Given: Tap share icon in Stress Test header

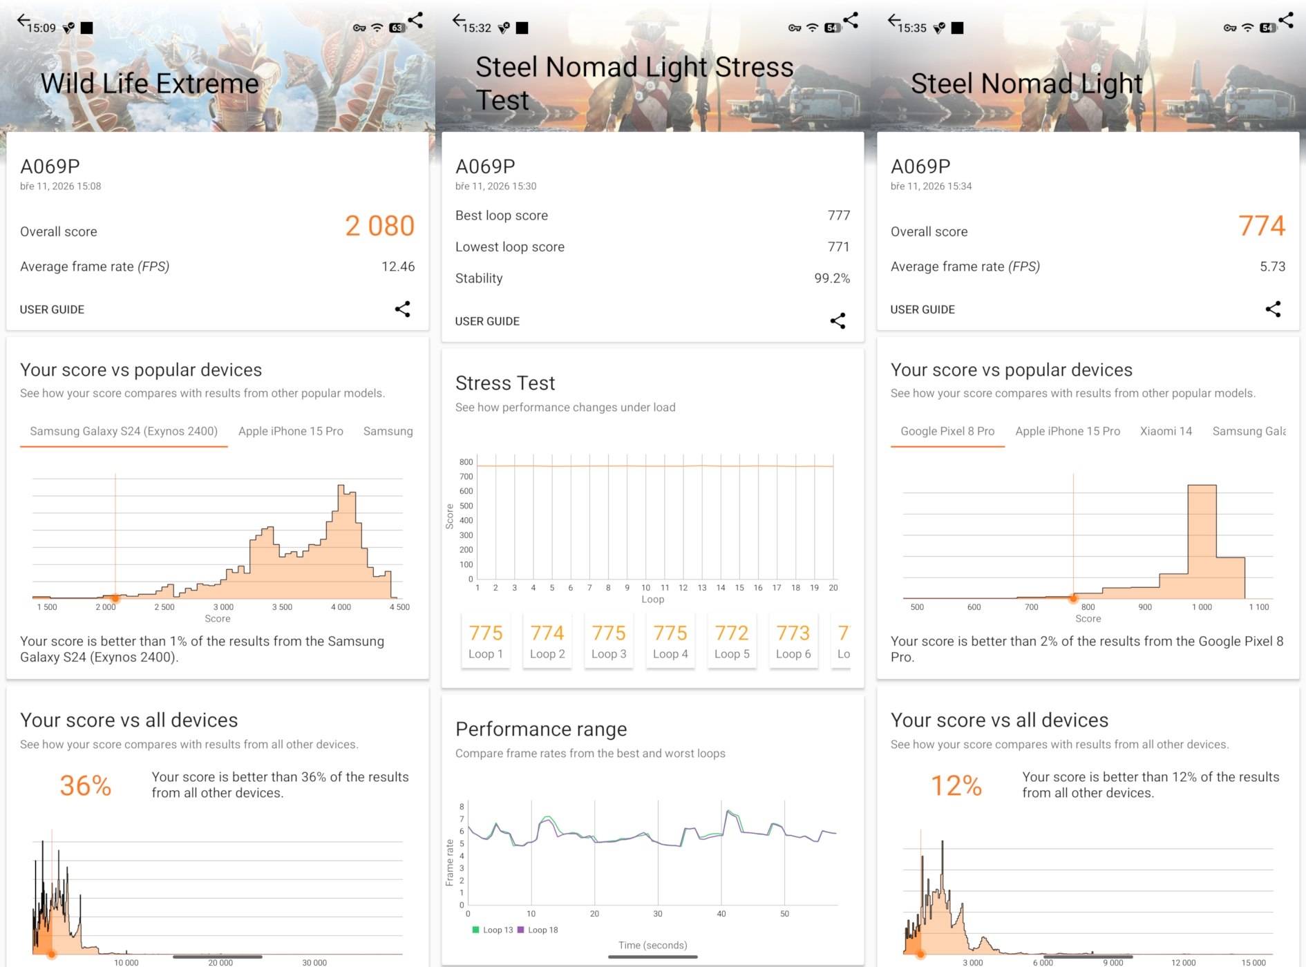Looking at the screenshot, I should [851, 20].
